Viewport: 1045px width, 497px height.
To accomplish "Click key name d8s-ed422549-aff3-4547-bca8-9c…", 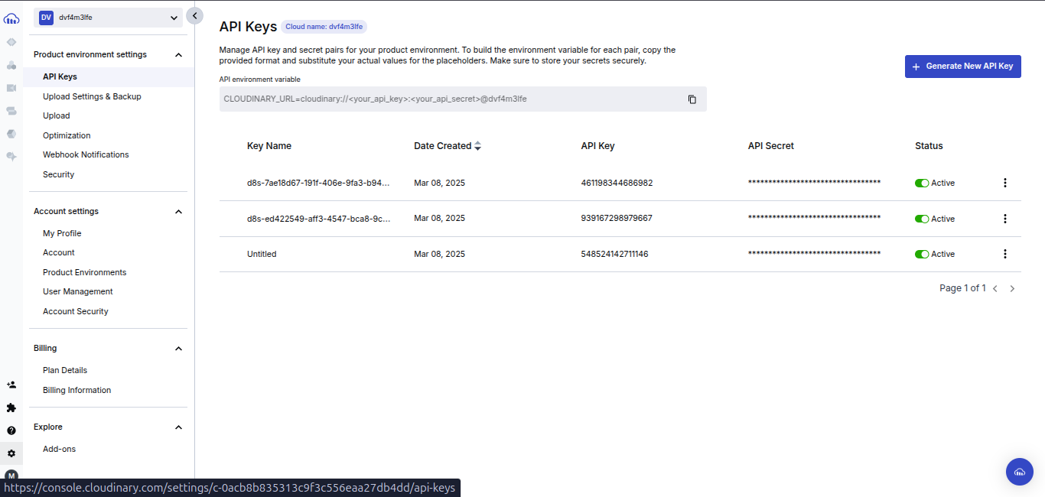I will tap(318, 218).
